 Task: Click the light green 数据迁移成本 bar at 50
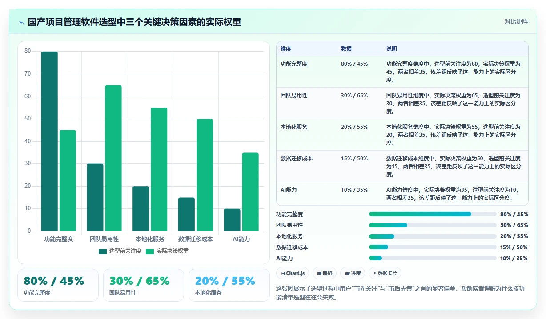tap(205, 175)
